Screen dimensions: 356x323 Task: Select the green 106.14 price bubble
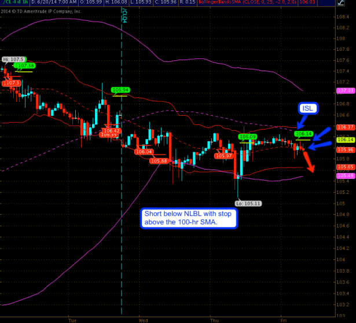click(x=304, y=134)
